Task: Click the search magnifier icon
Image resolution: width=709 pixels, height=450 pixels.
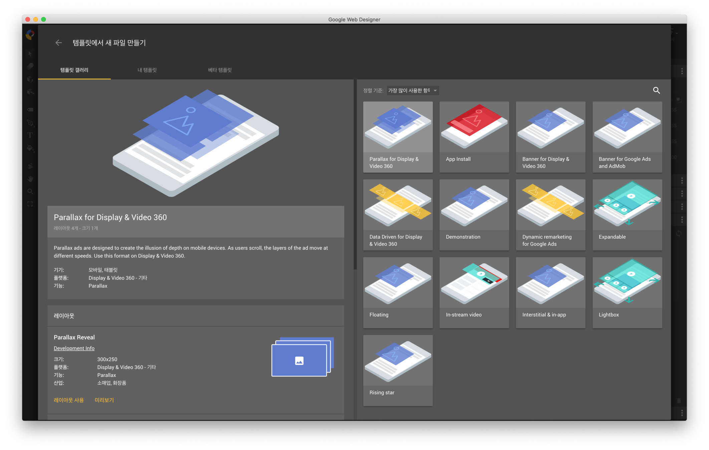Action: (x=656, y=90)
